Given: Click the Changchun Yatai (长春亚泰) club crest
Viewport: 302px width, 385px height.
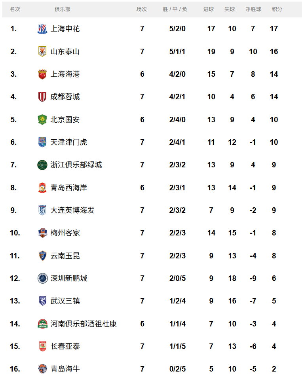Looking at the screenshot, I should click(42, 347).
